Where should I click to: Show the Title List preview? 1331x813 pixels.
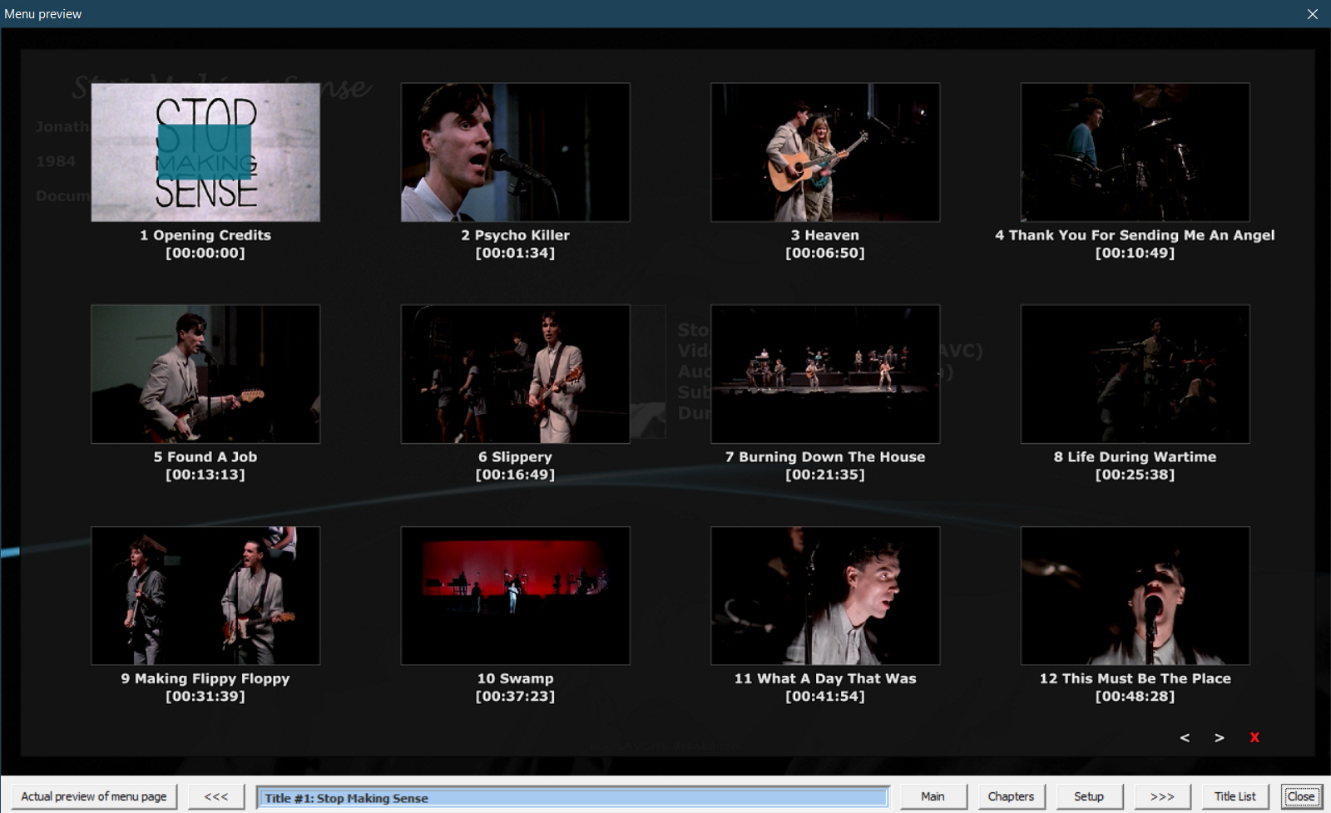1235,796
